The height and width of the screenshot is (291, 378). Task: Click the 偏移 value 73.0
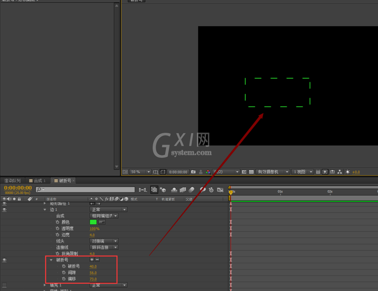93,279
